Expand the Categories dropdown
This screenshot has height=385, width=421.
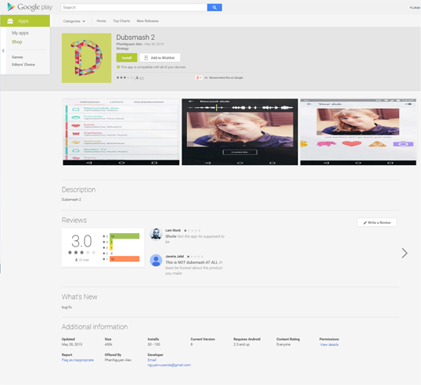pyautogui.click(x=74, y=21)
